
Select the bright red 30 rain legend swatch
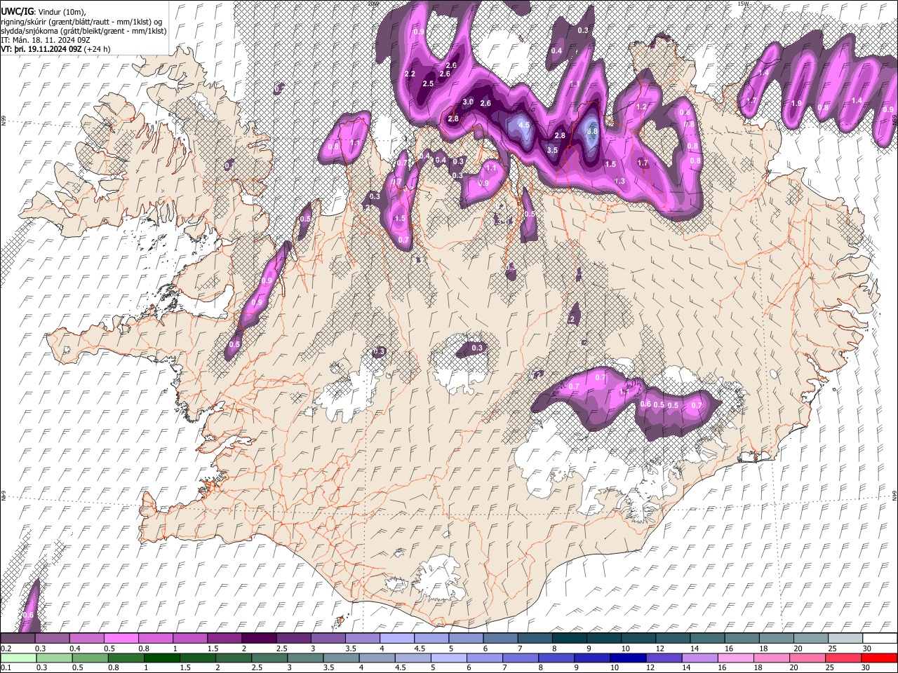tap(880, 658)
